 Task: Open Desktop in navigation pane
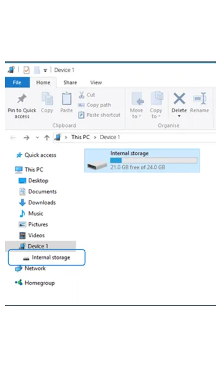coord(34,180)
